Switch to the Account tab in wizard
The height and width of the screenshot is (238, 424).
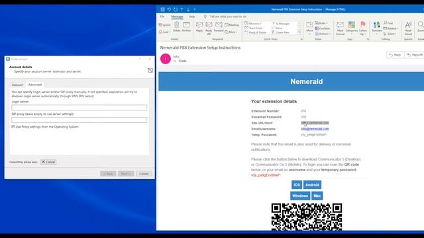17,85
